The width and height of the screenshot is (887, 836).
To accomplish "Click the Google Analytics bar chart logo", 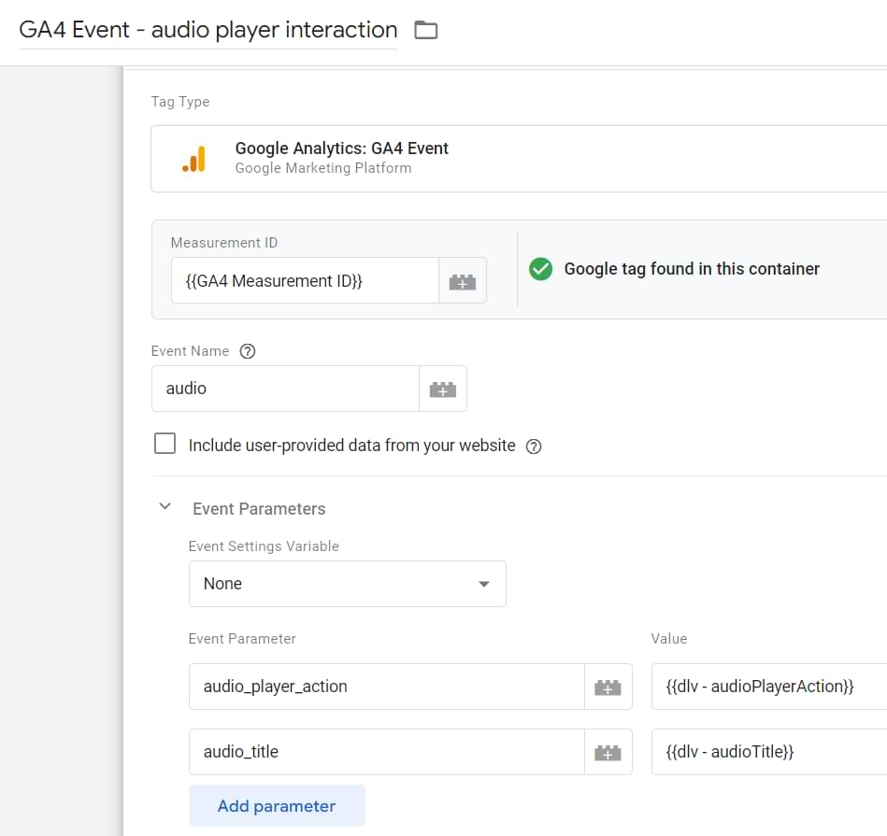I will click(194, 159).
